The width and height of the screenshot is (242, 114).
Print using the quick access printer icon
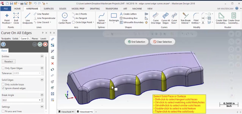pyautogui.click(x=22, y=3)
